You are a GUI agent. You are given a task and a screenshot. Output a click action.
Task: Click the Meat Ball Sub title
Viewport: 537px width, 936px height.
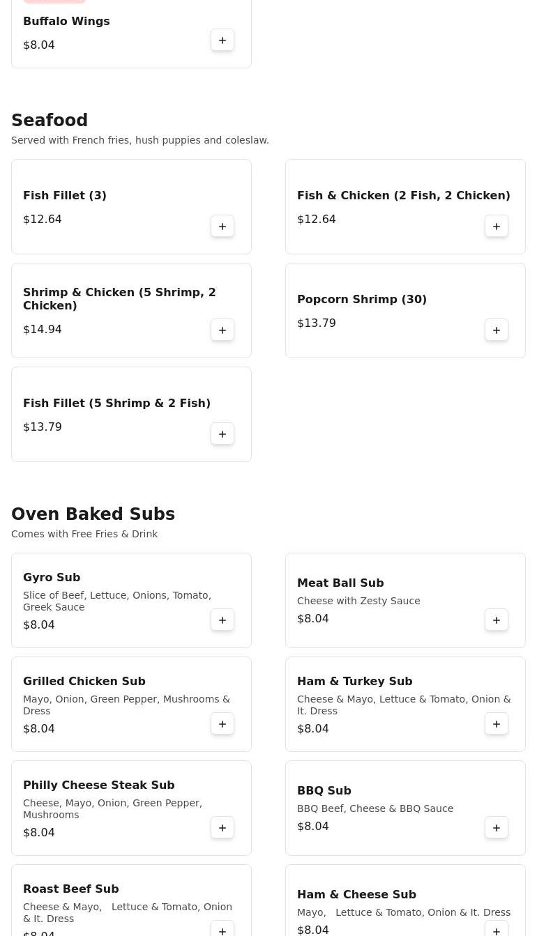pos(340,583)
